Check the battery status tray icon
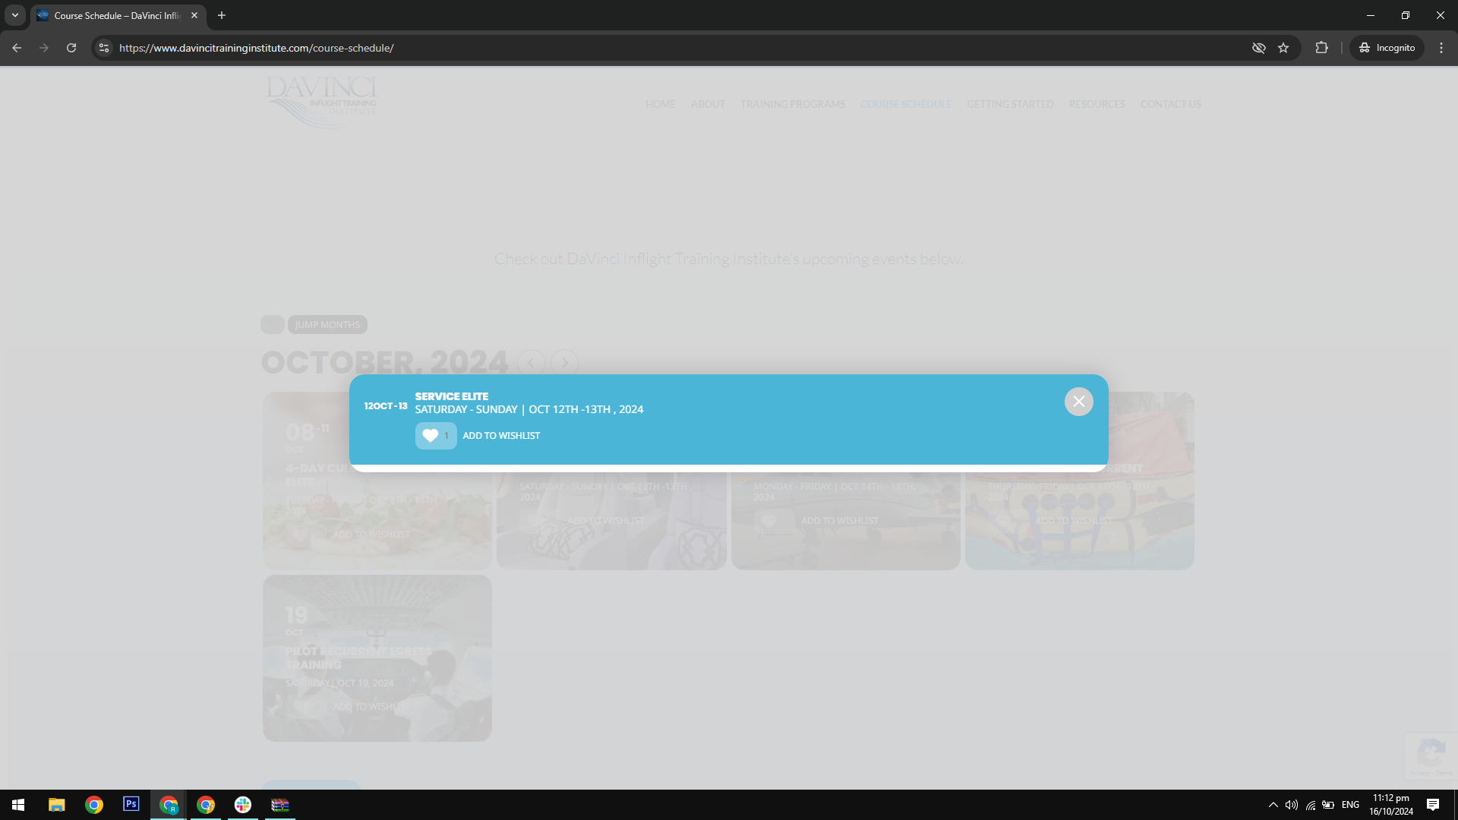 [1328, 805]
